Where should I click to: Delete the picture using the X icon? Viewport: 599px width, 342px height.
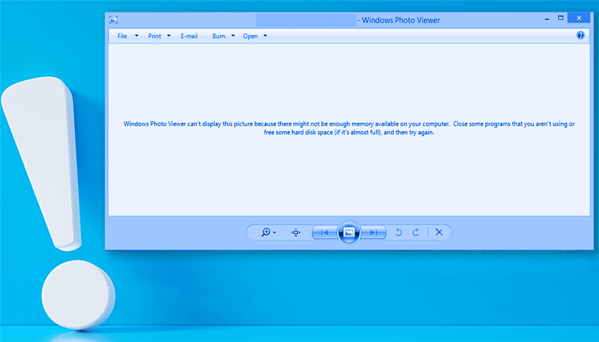[439, 233]
